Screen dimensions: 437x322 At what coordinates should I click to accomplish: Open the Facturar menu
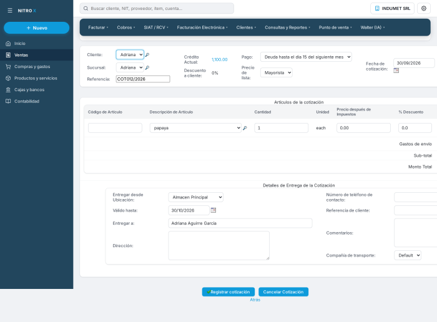point(98,27)
